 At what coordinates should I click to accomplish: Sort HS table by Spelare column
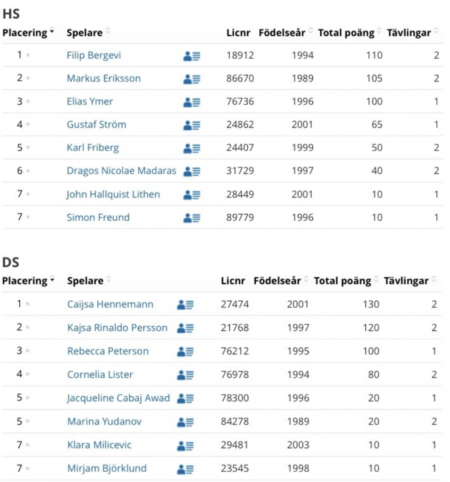click(x=88, y=32)
